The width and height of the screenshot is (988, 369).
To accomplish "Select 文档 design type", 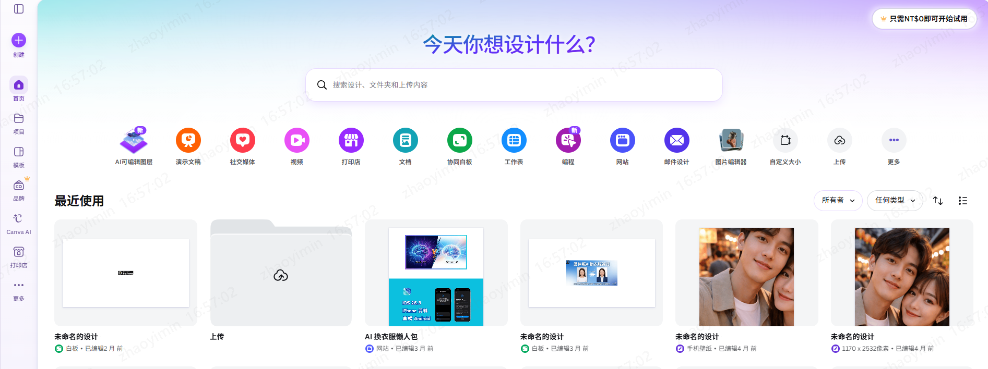I will tap(406, 146).
